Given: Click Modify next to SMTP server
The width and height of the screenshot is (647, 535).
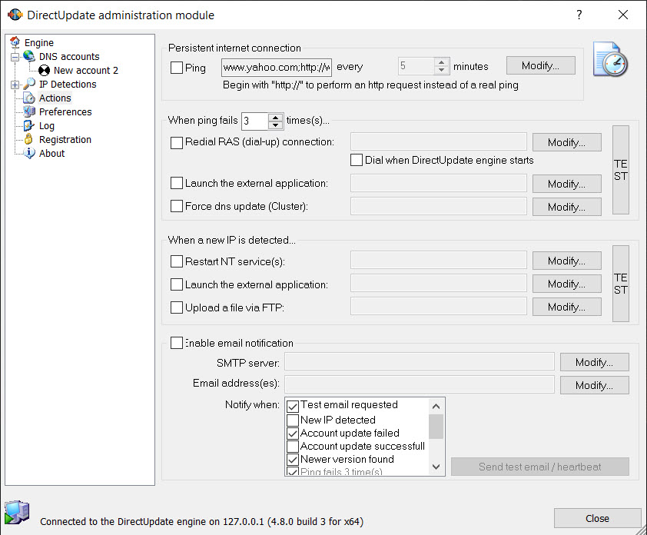Looking at the screenshot, I should pos(594,362).
